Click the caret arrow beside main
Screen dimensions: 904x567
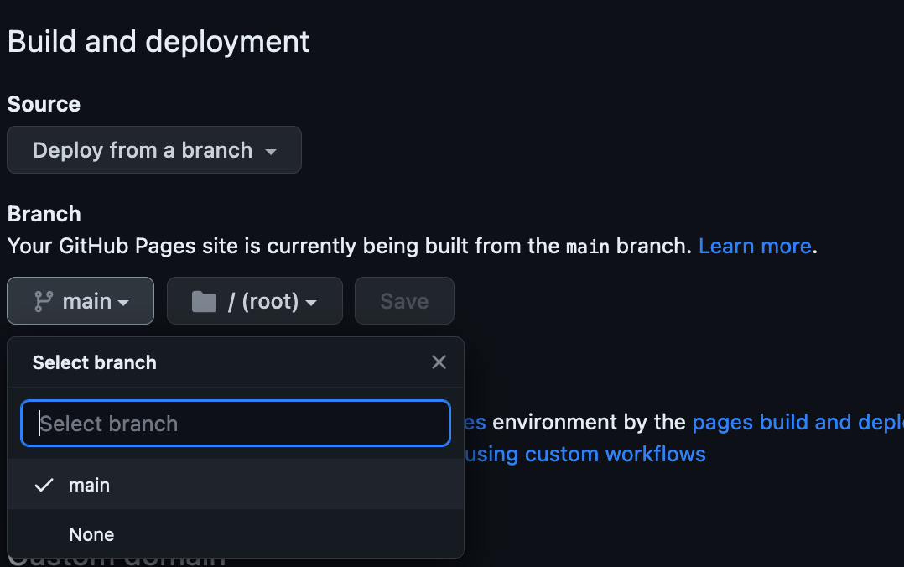[x=123, y=303]
